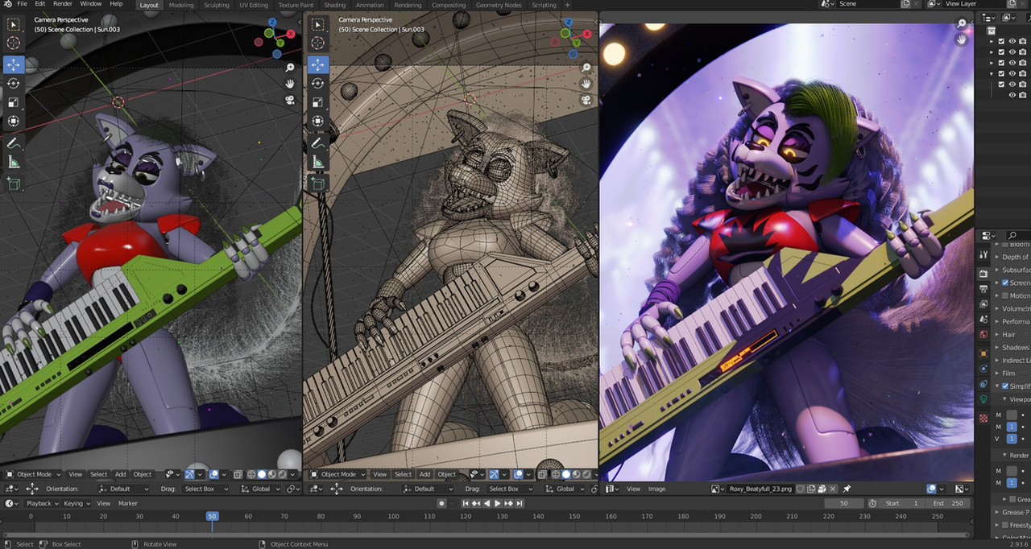Switch to the Sculpting workspace tab
The height and width of the screenshot is (549, 1031).
tap(216, 5)
